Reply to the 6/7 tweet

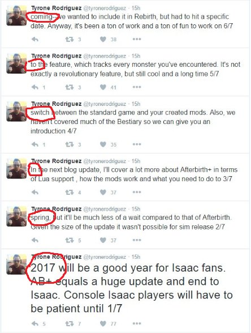(35, 39)
